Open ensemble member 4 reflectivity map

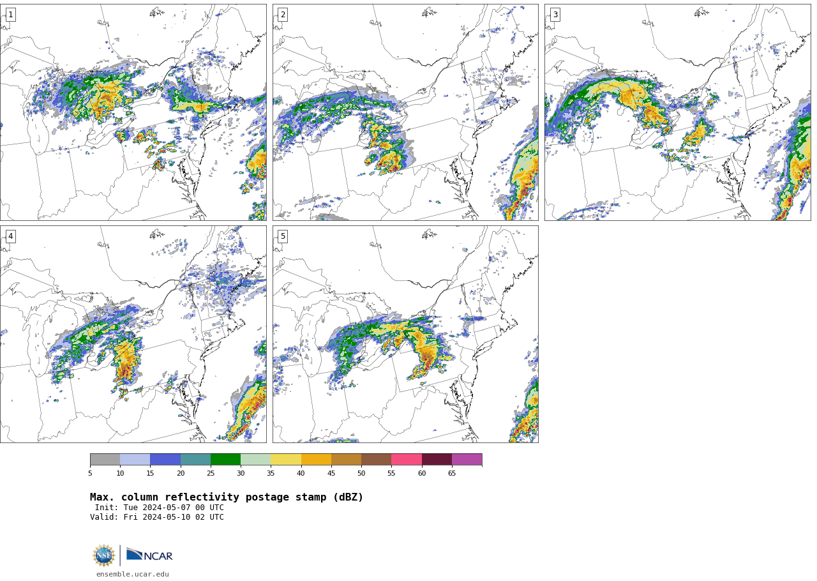(133, 334)
